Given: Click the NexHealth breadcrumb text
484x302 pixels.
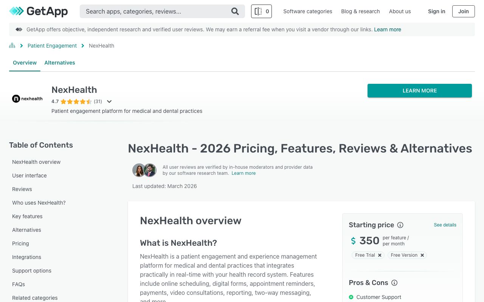Looking at the screenshot, I should click(x=101, y=46).
